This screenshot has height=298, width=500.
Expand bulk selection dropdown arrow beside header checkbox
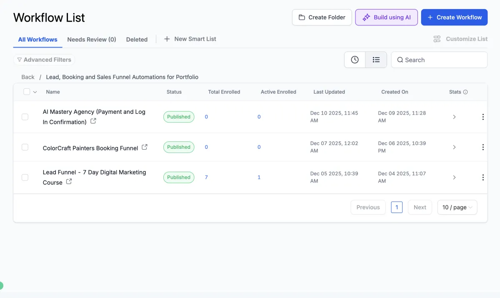35,92
